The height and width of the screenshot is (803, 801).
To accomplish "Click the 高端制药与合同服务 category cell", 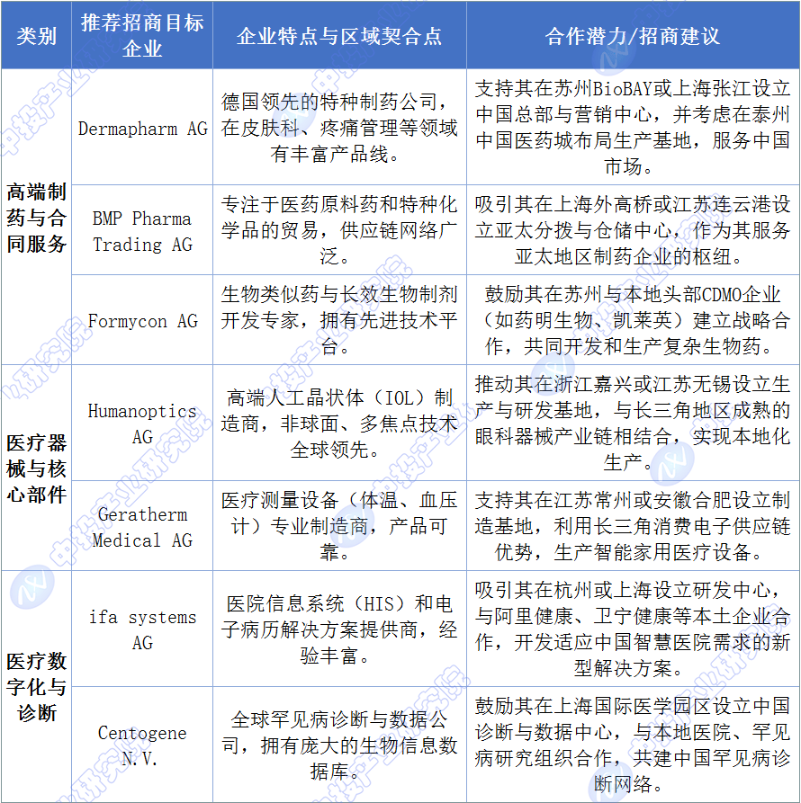I will [36, 217].
